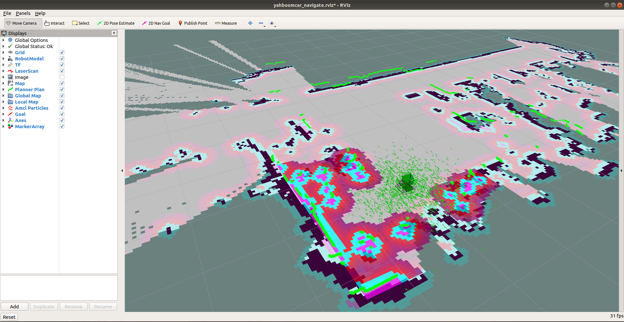Uncheck the LaserScan display checkbox

tap(62, 71)
